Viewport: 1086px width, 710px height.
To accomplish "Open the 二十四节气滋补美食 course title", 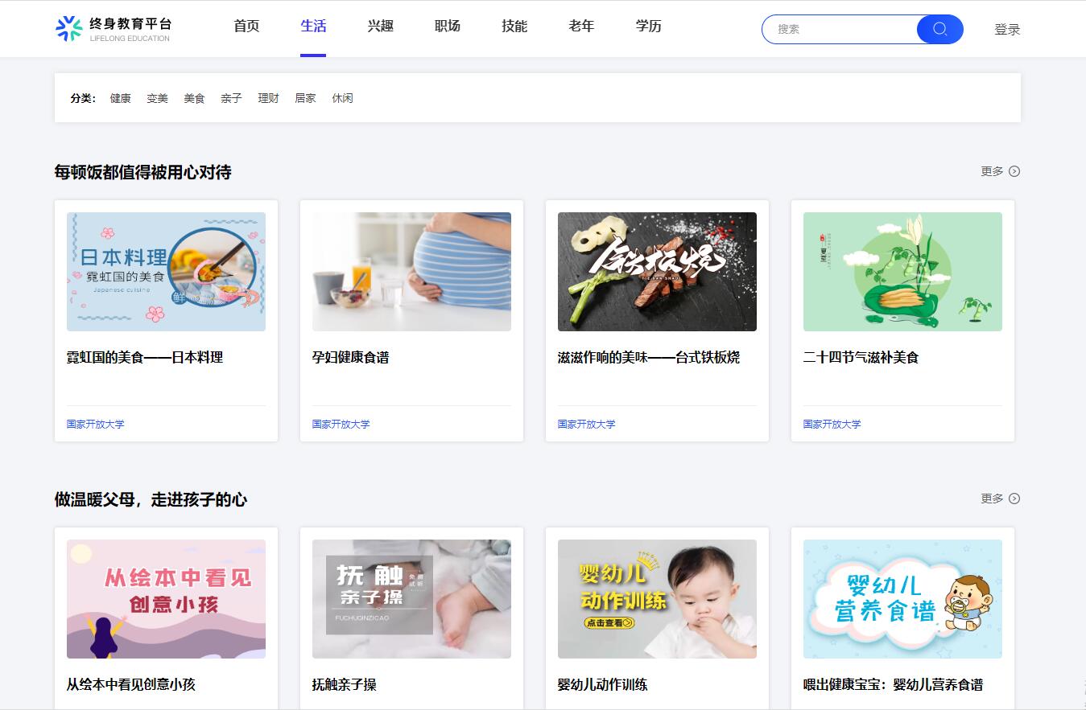I will 861,357.
